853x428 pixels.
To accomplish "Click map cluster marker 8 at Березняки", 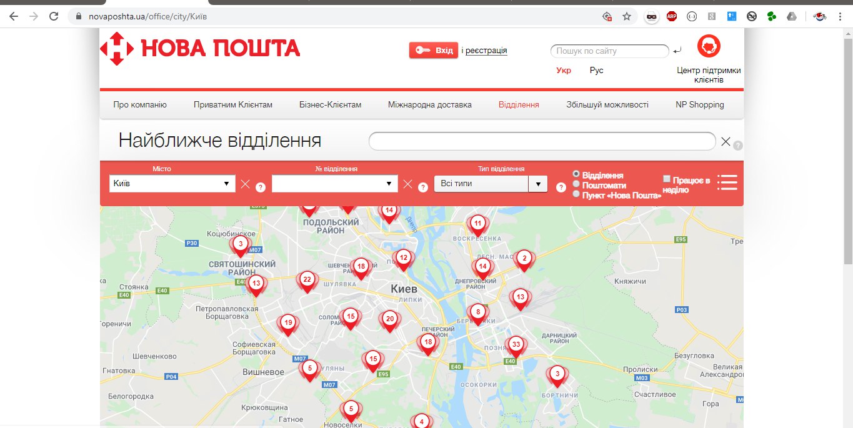I will click(478, 314).
